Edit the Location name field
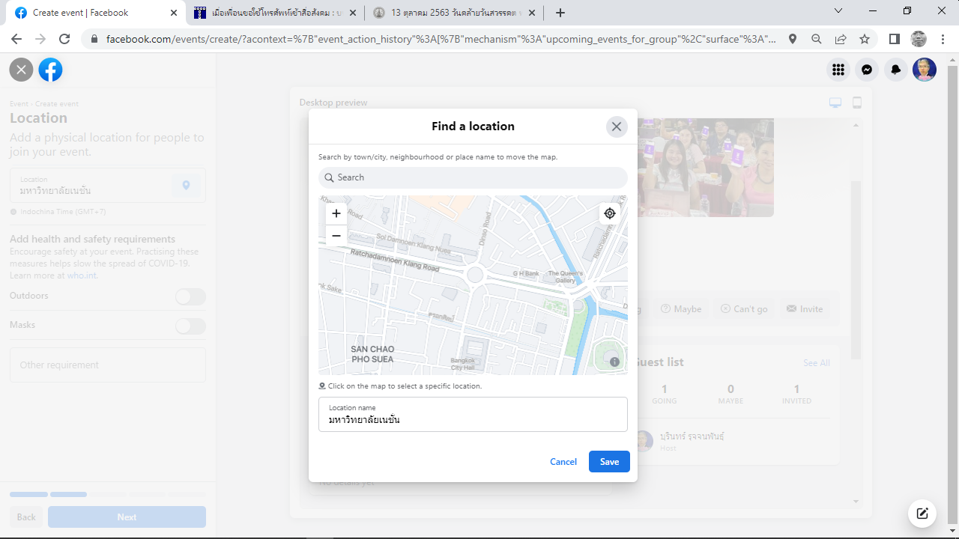This screenshot has height=539, width=959. coord(473,414)
